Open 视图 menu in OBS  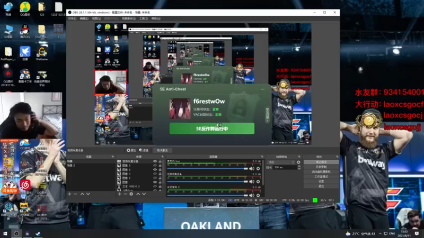tap(96, 19)
